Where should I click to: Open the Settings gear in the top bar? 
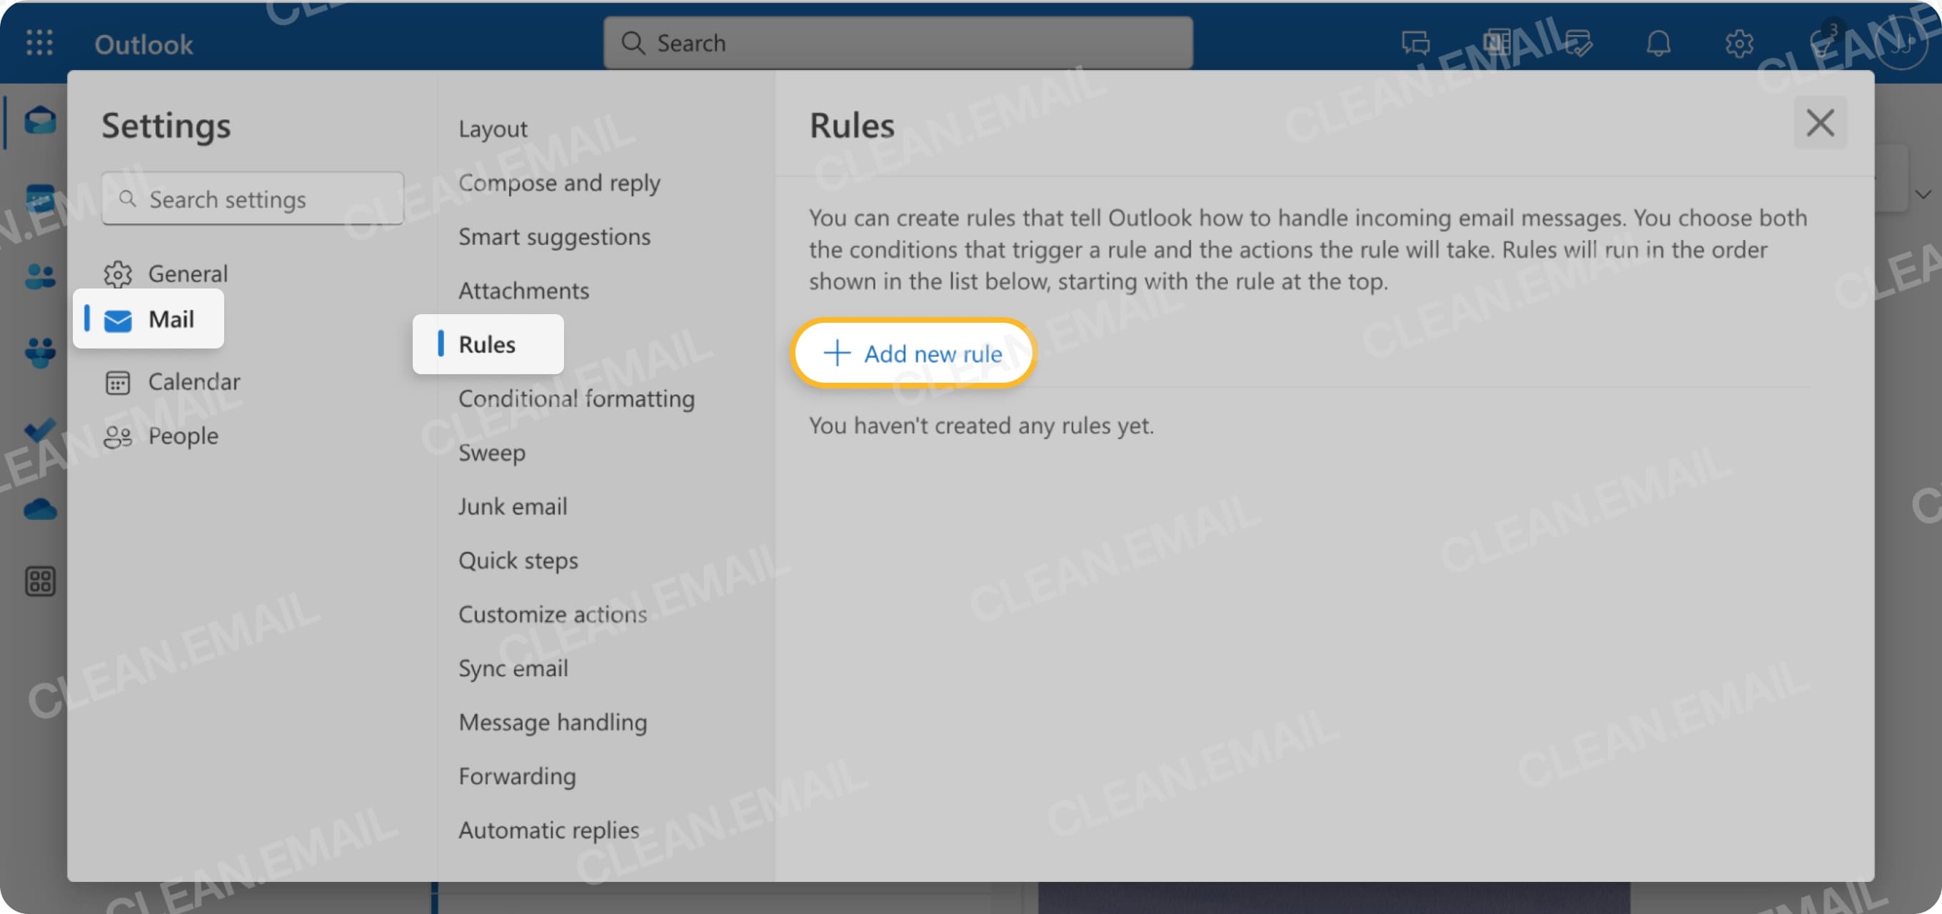pyautogui.click(x=1740, y=43)
